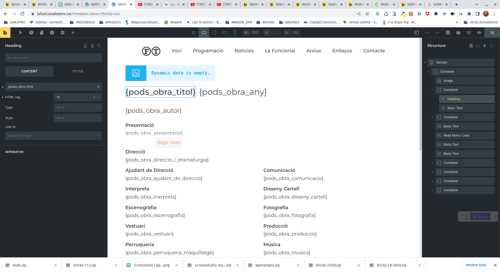The height and width of the screenshot is (273, 500).
Task: Reload the canvas with refresh icon
Action: [x=193, y=33]
